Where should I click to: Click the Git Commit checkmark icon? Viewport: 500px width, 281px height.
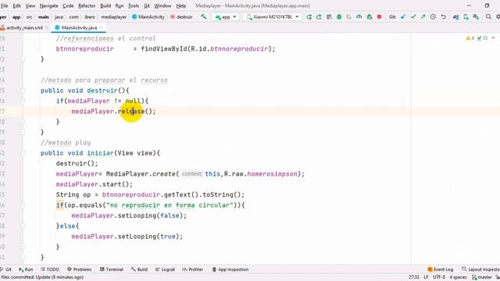[413, 16]
